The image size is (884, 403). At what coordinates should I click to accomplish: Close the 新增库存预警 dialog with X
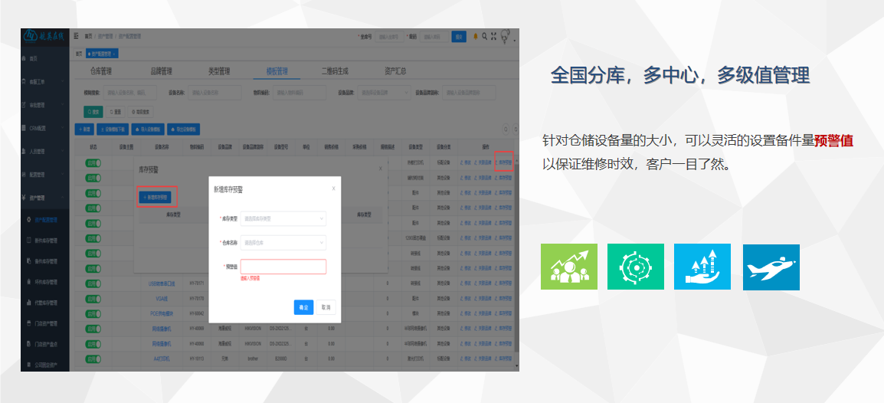pos(333,188)
